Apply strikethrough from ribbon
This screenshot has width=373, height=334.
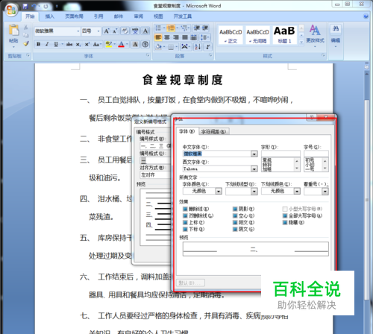(x=69, y=44)
